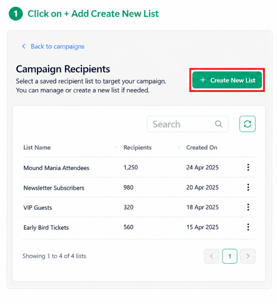The image size is (277, 304).
Task: Click the Create New List button
Action: [227, 80]
